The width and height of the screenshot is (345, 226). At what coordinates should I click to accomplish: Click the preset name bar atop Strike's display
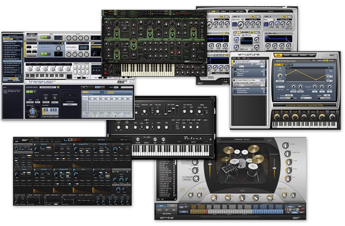242,139
